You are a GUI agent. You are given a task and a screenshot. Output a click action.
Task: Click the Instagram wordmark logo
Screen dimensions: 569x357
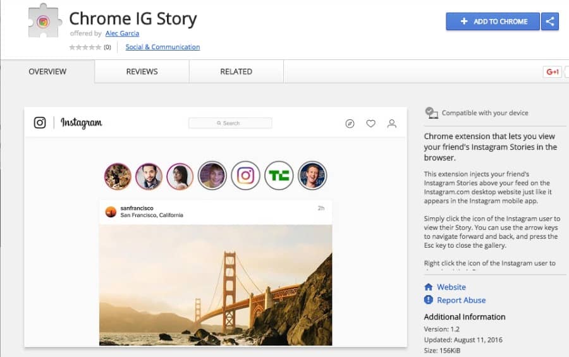point(82,123)
